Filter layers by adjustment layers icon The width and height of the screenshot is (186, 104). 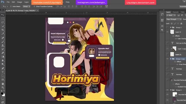(182, 15)
